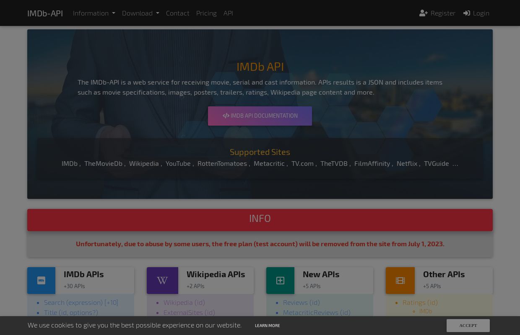This screenshot has height=335, width=520.
Task: Click the +30 APIs count text
Action: tap(74, 286)
